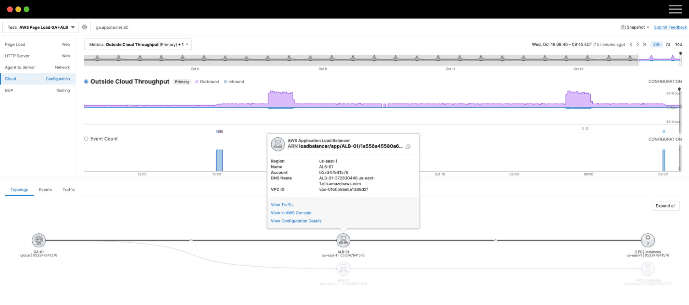The width and height of the screenshot is (689, 305).
Task: Click the Region value us-east-1 in popup
Action: click(x=328, y=161)
